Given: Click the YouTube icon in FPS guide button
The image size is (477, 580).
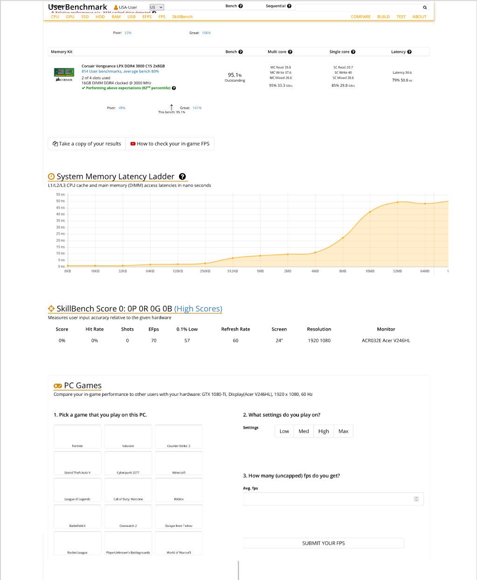Looking at the screenshot, I should click(x=133, y=144).
